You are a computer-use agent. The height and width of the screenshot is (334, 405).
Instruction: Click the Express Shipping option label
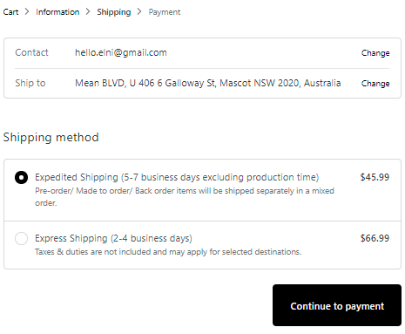(x=113, y=238)
